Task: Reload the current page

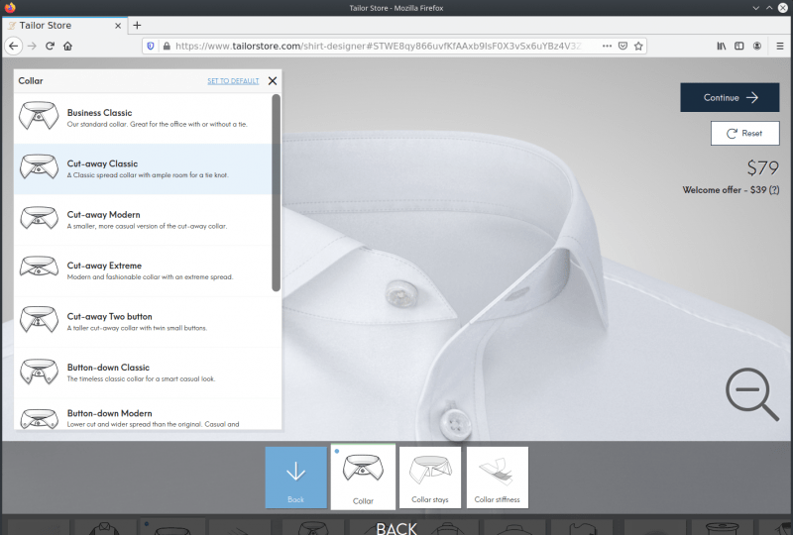Action: pos(50,46)
